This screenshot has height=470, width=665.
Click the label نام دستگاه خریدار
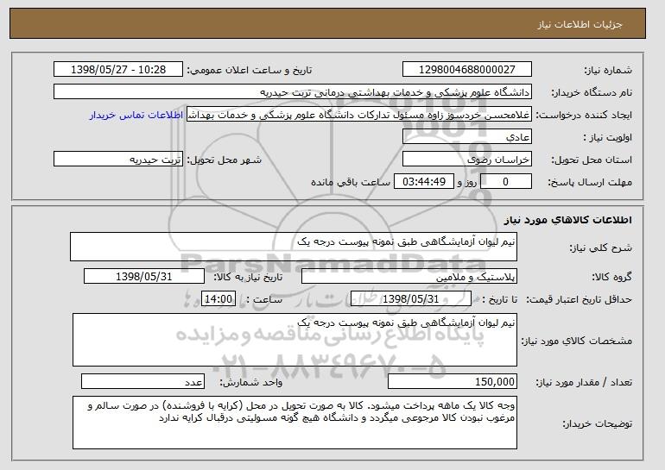(x=592, y=92)
